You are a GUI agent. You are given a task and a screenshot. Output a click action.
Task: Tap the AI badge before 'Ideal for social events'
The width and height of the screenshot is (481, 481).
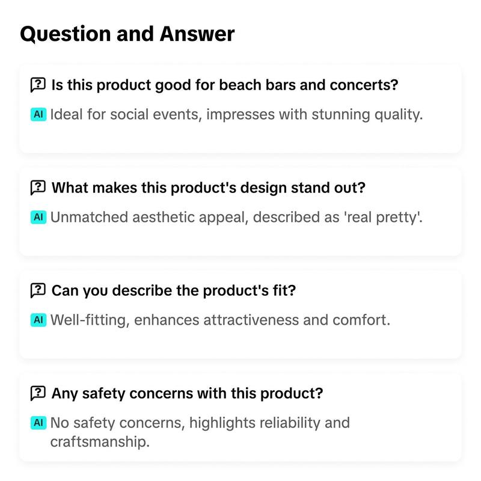pyautogui.click(x=38, y=114)
